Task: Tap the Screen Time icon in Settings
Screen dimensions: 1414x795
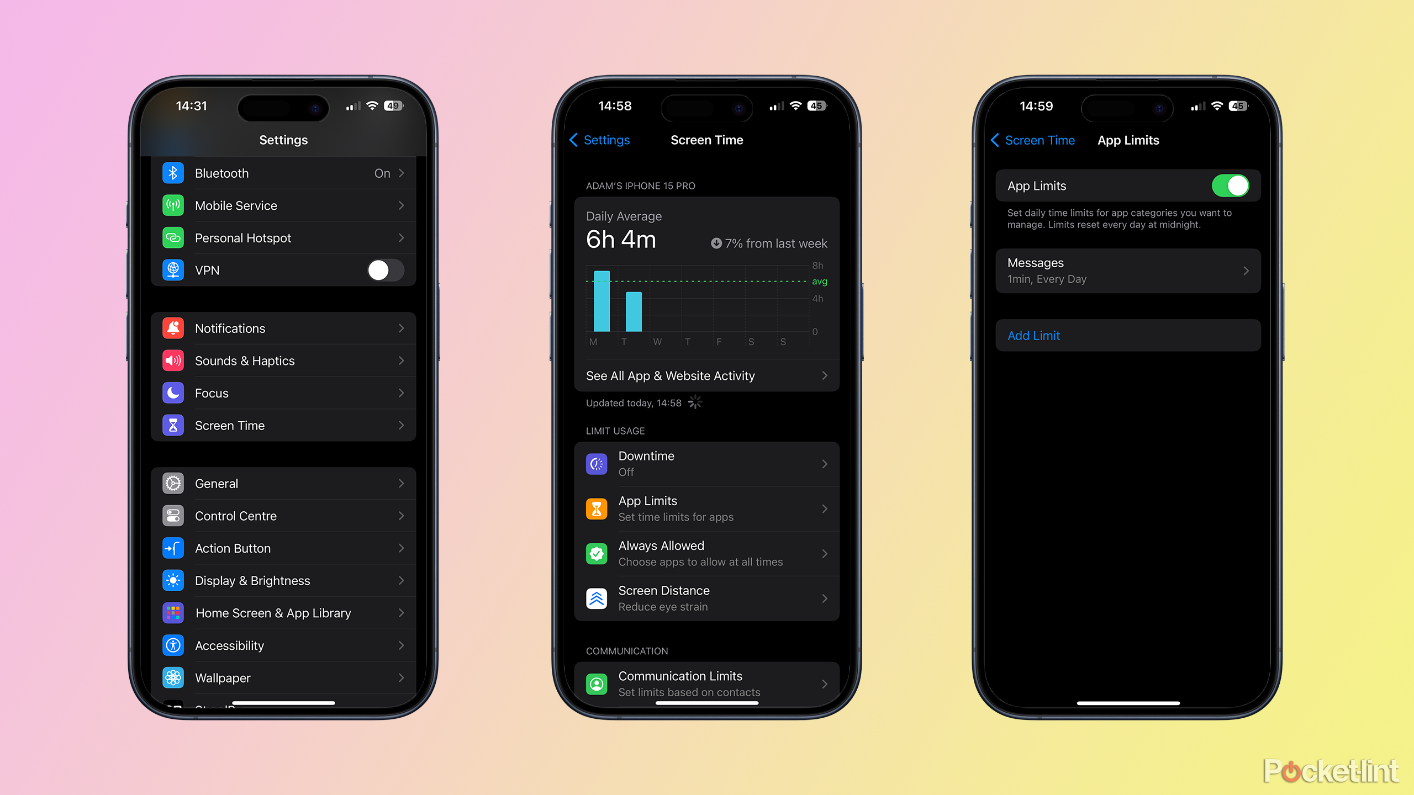Action: coord(175,425)
